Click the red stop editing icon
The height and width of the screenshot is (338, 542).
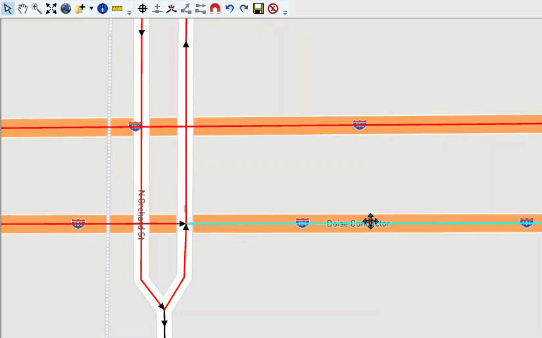273,9
